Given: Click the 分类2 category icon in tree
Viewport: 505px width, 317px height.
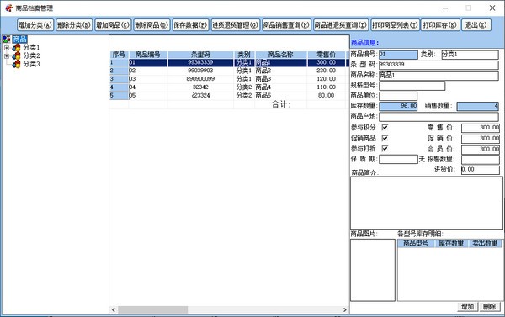Looking at the screenshot, I should (16, 56).
